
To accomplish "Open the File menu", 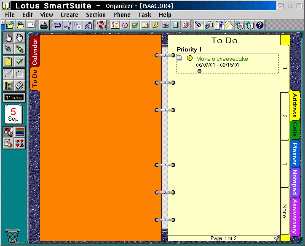I will click(10, 15).
